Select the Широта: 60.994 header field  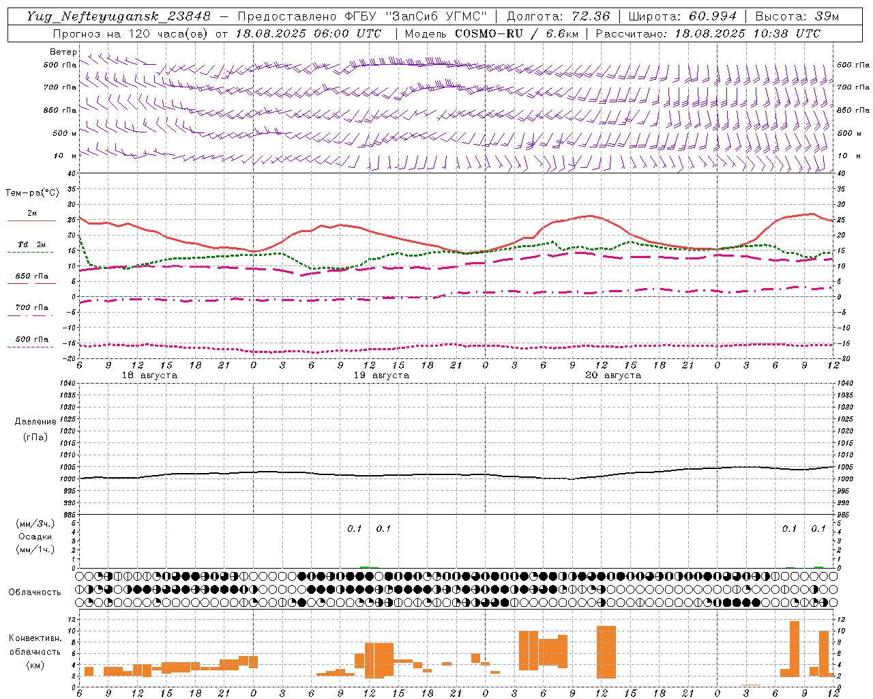coord(683,16)
